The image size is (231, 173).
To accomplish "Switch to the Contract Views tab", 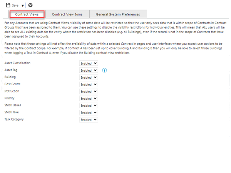I will 27,14.
